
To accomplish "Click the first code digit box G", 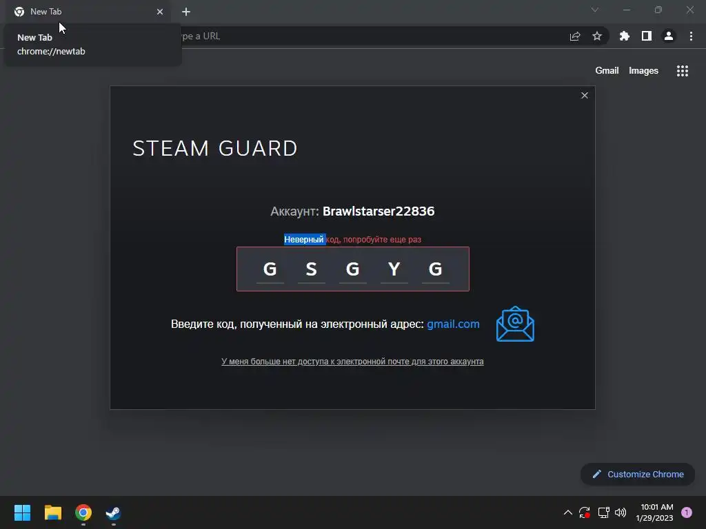I will (x=270, y=269).
